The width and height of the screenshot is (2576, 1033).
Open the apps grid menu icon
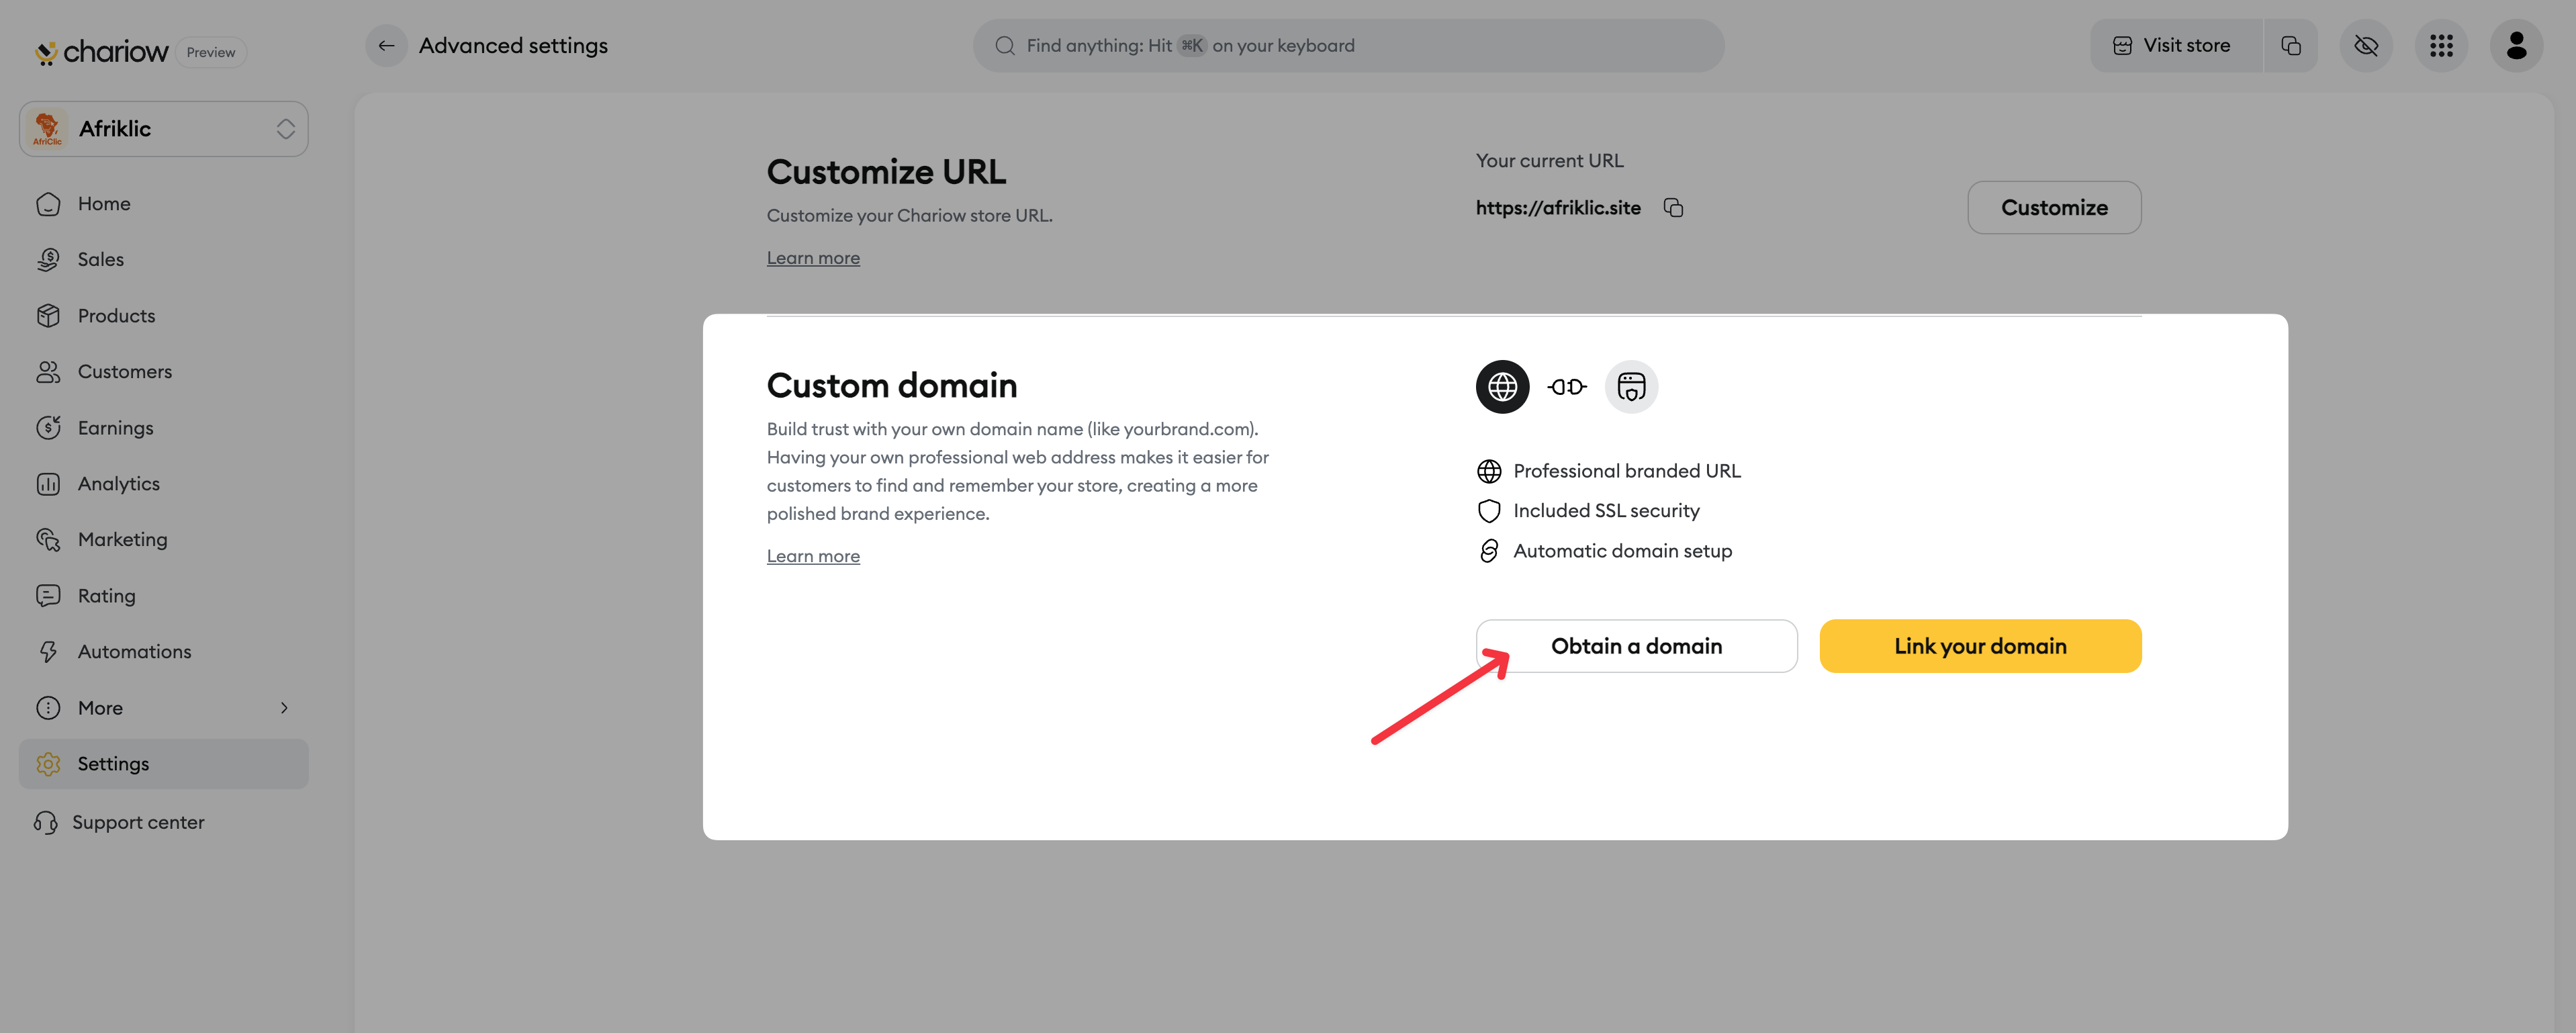tap(2441, 46)
